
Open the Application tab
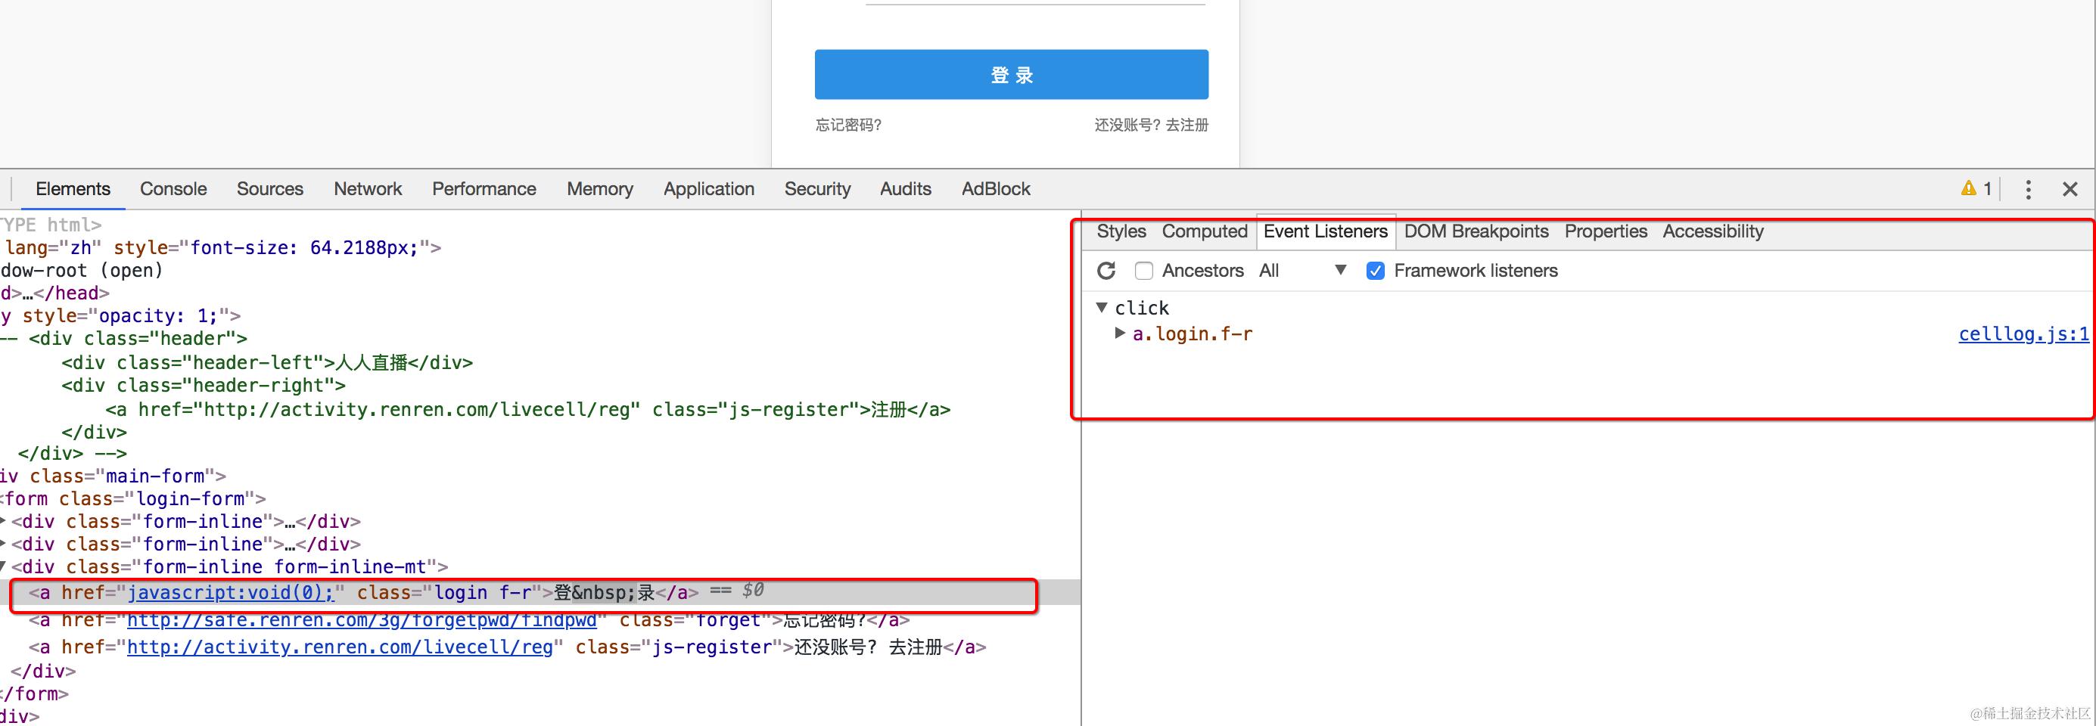(709, 188)
